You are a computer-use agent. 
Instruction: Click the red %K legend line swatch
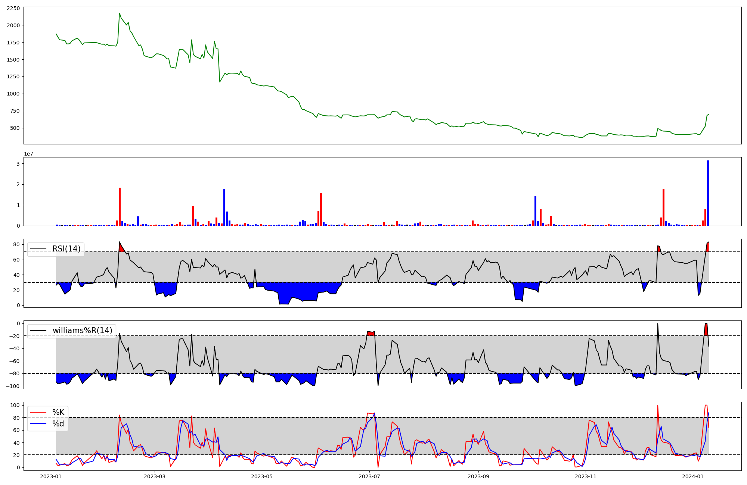point(38,412)
